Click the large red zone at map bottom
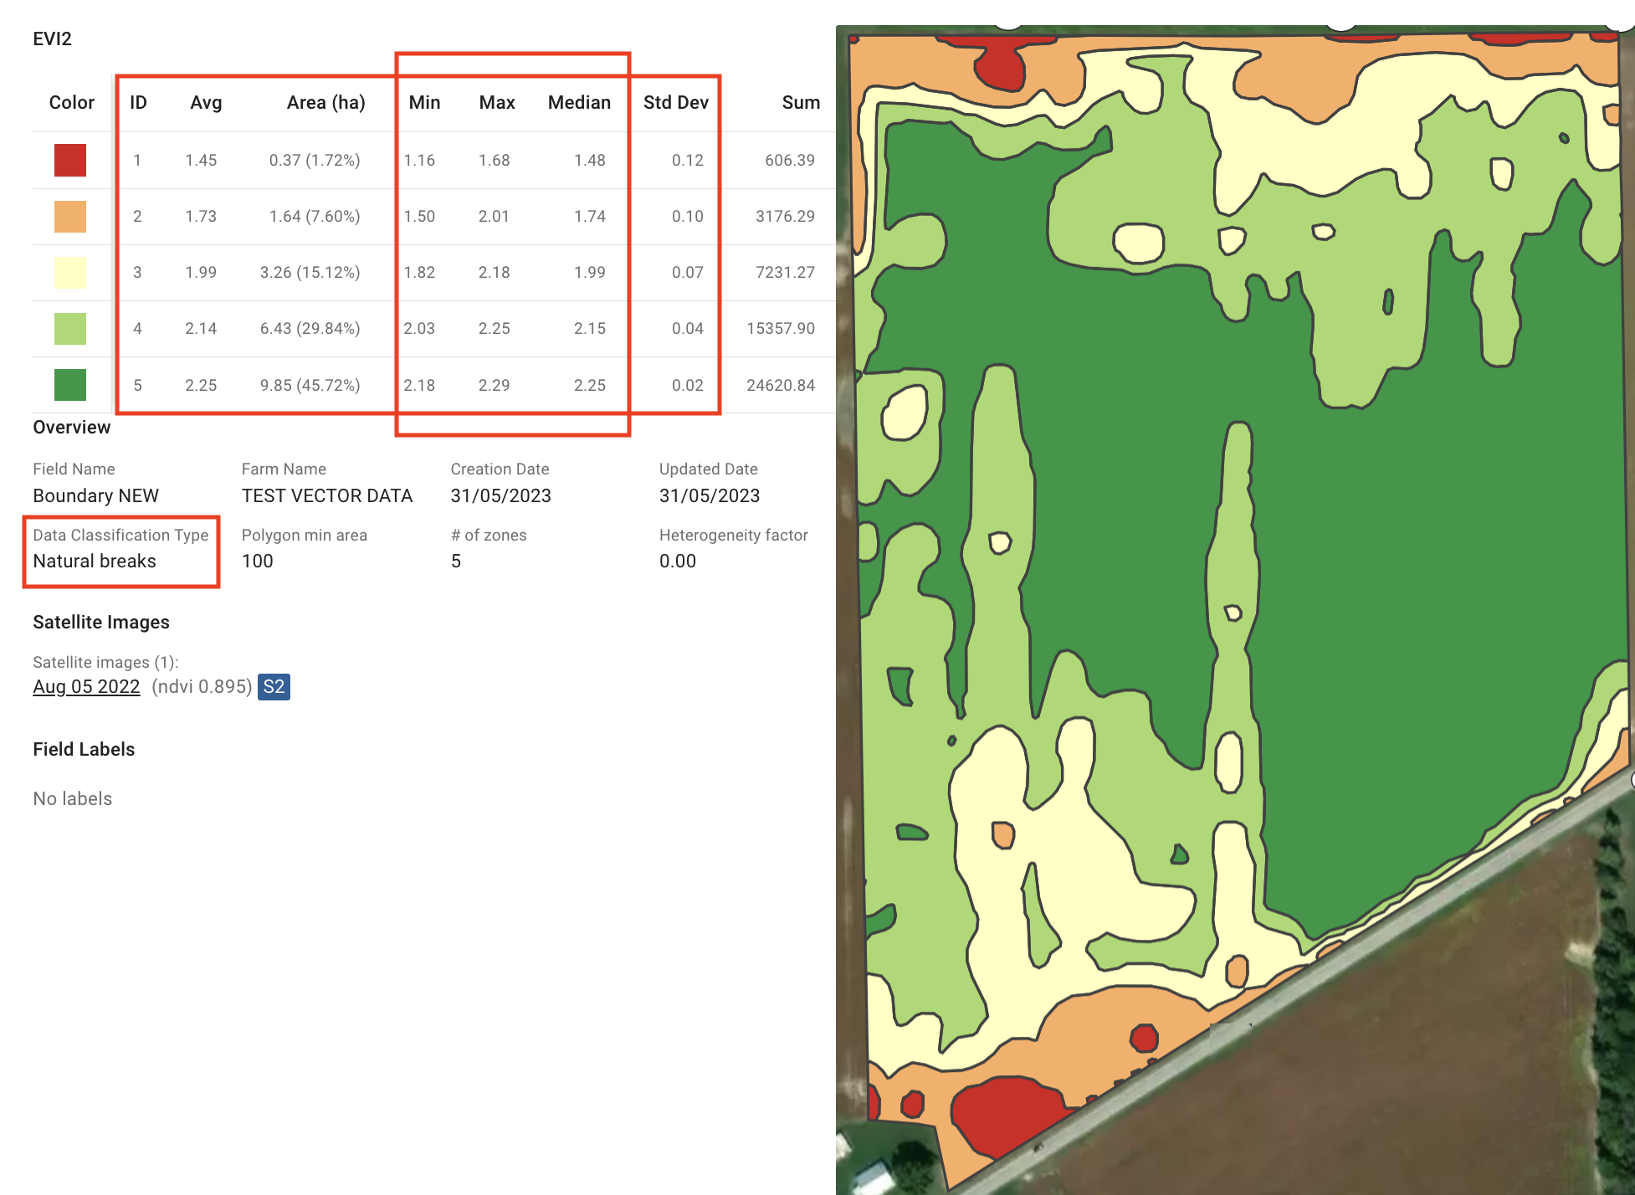This screenshot has height=1195, width=1635. [1008, 1113]
